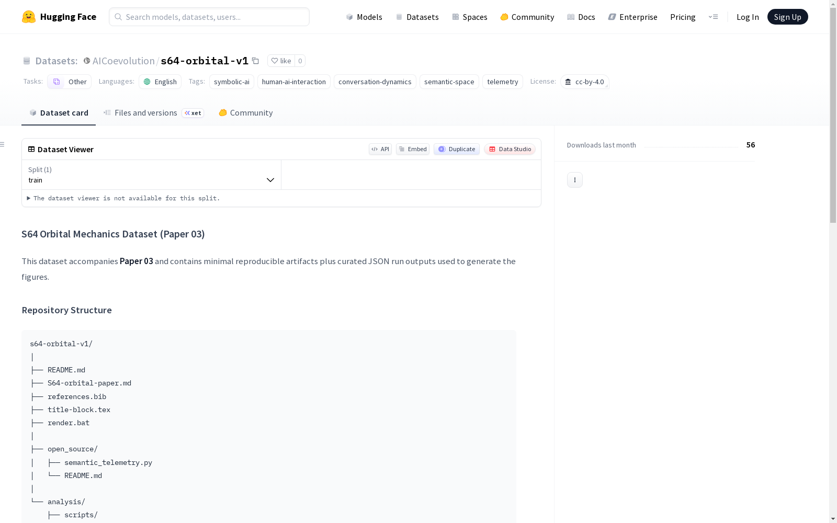Like the s64-orbital-v1 dataset
The height and width of the screenshot is (523, 837).
pos(281,61)
